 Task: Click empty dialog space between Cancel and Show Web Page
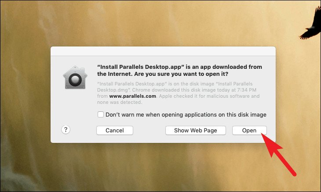coord(149,130)
